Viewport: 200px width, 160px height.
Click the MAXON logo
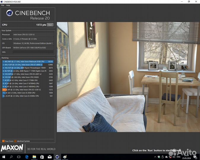[12, 148]
